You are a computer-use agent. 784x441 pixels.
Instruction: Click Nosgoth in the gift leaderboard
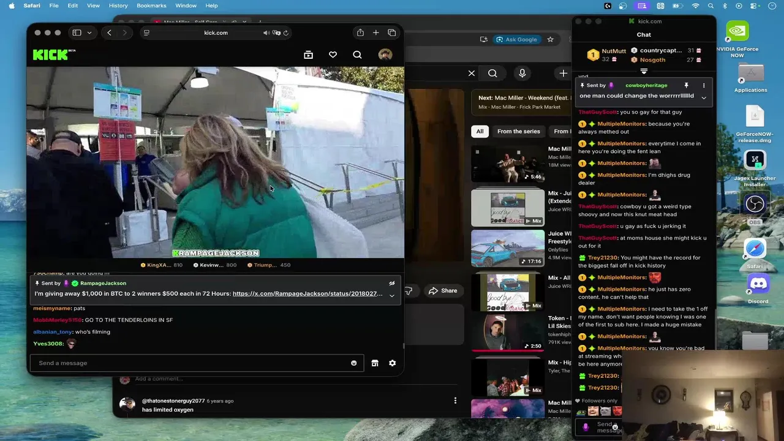click(652, 60)
